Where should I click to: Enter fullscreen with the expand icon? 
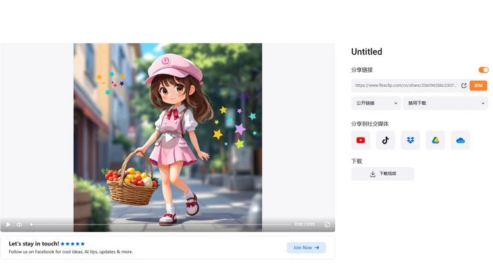[327, 224]
